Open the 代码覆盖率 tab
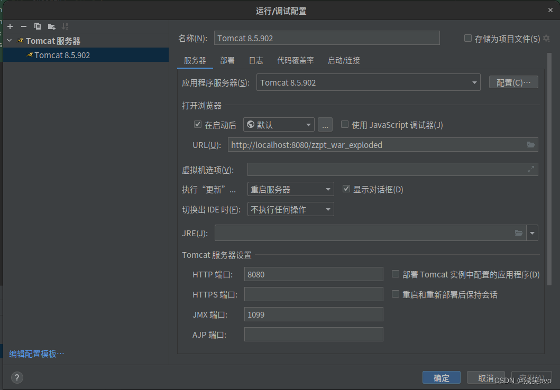 tap(296, 60)
